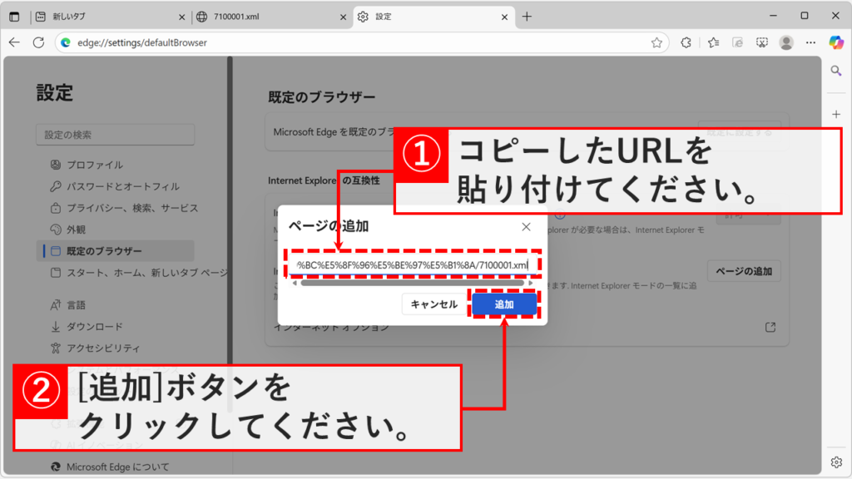Open the settings gear at the sidebar bottom
Screen dimensions: 852x479
(x=836, y=461)
